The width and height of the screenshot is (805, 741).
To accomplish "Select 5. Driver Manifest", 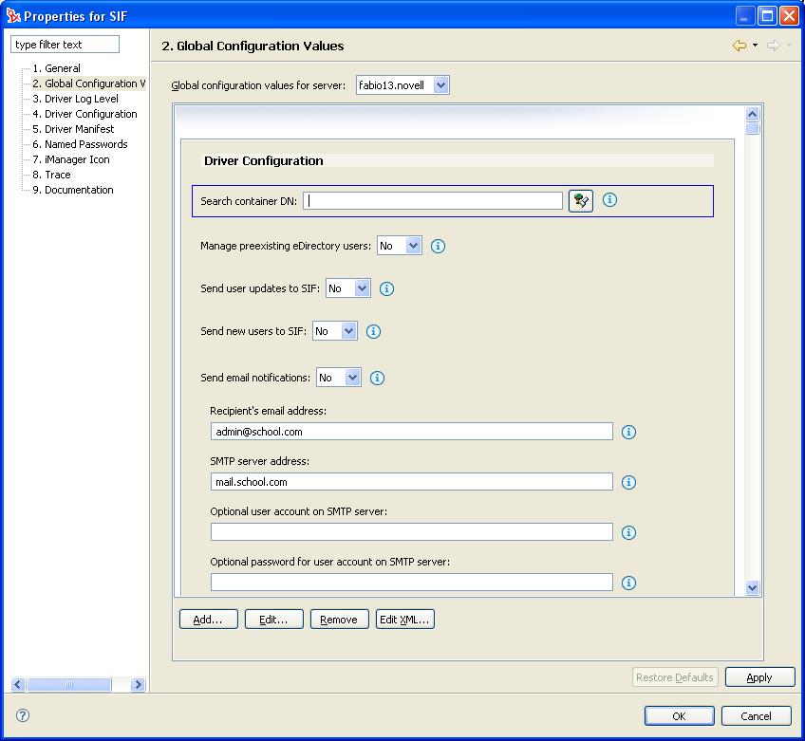I will (73, 129).
